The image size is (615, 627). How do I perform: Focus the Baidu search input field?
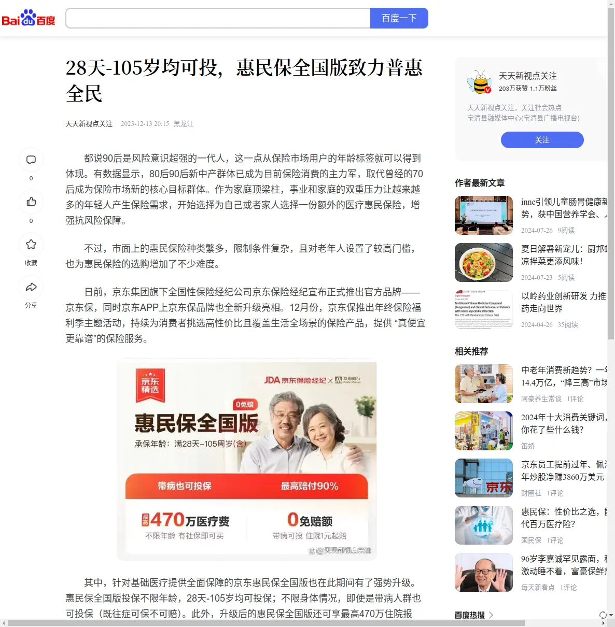coord(218,18)
